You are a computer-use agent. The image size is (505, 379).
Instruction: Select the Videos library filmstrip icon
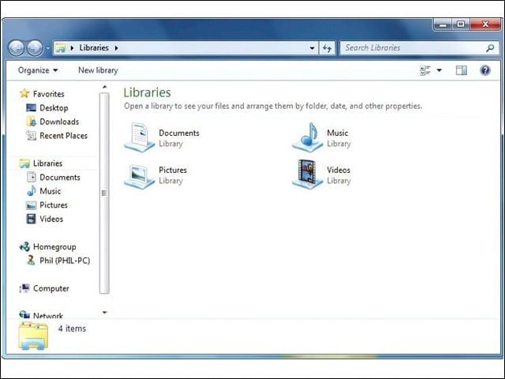point(308,174)
